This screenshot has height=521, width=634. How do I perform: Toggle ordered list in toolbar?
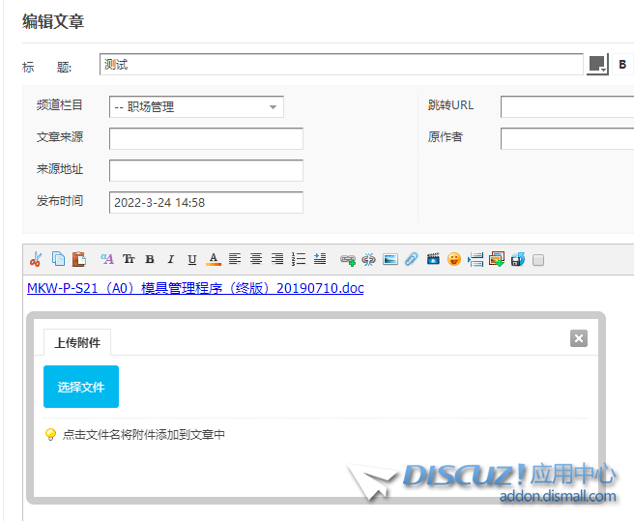[x=299, y=259]
